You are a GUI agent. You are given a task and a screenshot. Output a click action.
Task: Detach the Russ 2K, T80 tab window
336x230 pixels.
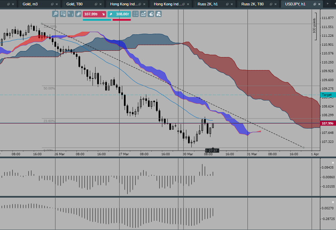tap(271, 4)
